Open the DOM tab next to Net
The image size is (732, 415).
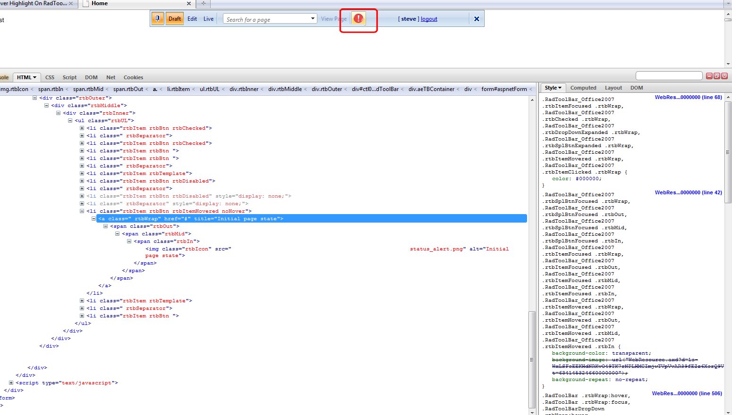click(x=91, y=77)
